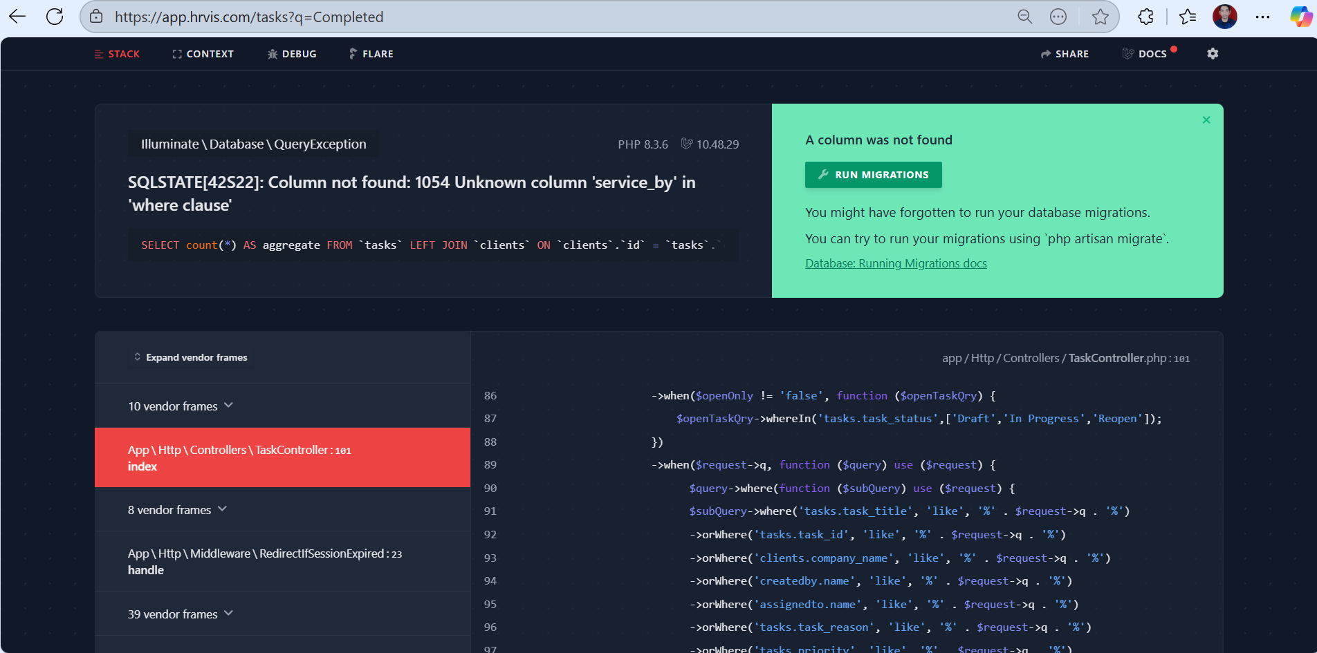Screen dimensions: 1317x653
Task: Expand vendor frames toggle
Action: 190,357
